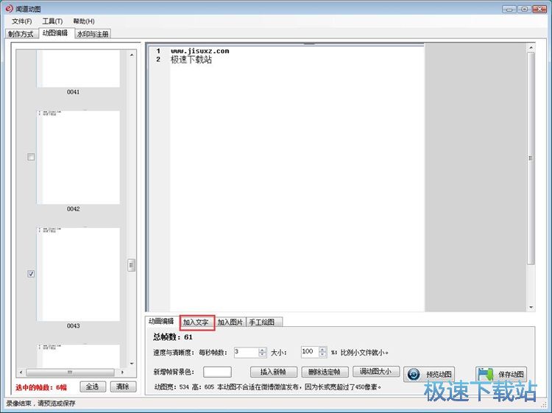This screenshot has width=552, height=413.
Task: Click the 删除选定帧 button
Action: point(325,372)
